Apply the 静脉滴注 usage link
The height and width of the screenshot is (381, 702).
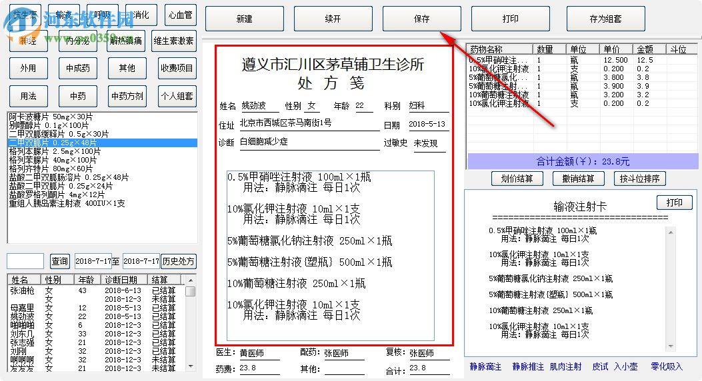[x=486, y=367]
